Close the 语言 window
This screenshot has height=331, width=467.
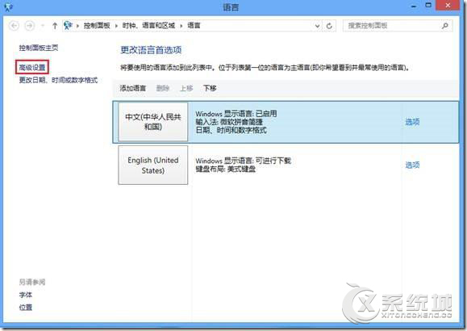[x=448, y=6]
